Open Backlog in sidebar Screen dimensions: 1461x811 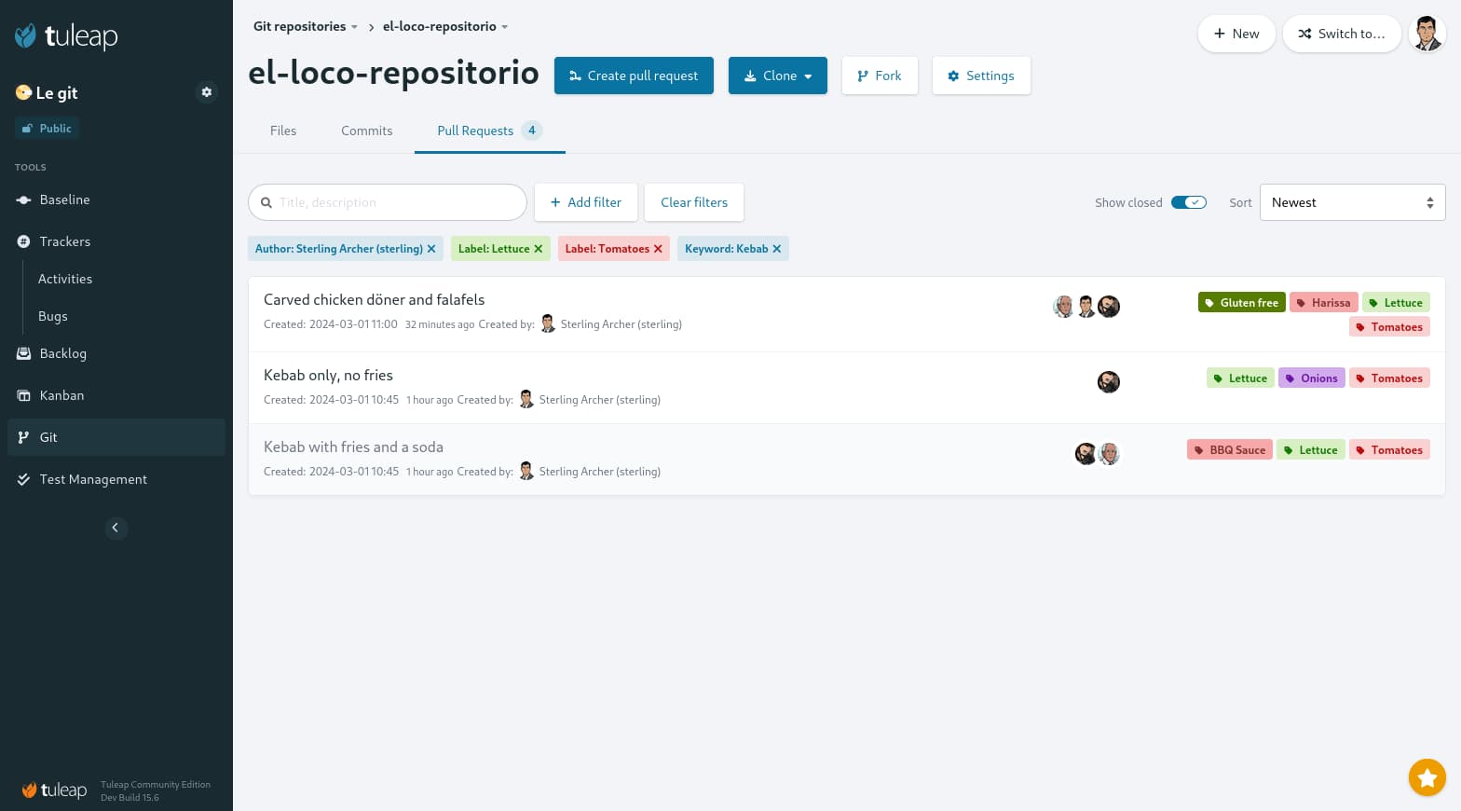pos(116,353)
